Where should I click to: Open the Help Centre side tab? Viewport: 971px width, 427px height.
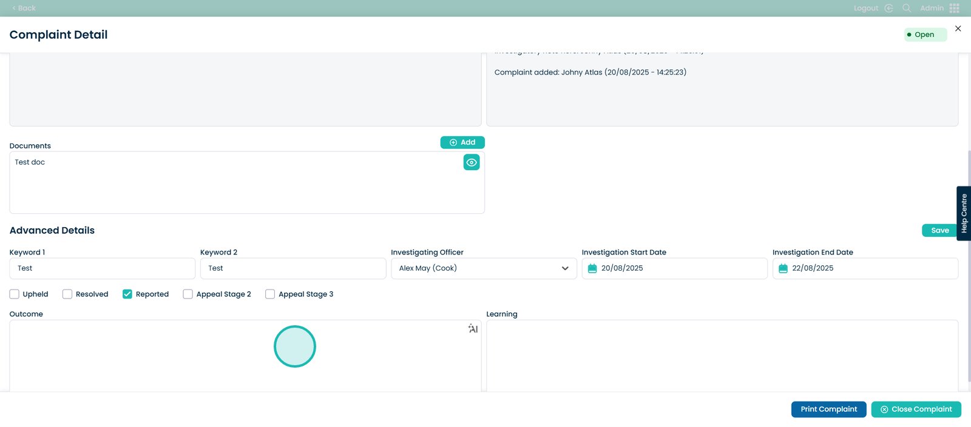[x=964, y=213]
